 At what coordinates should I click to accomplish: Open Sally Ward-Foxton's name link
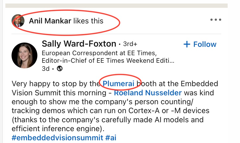tap(79, 44)
